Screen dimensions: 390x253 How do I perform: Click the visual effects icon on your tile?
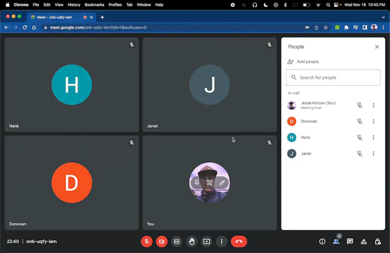tap(209, 183)
